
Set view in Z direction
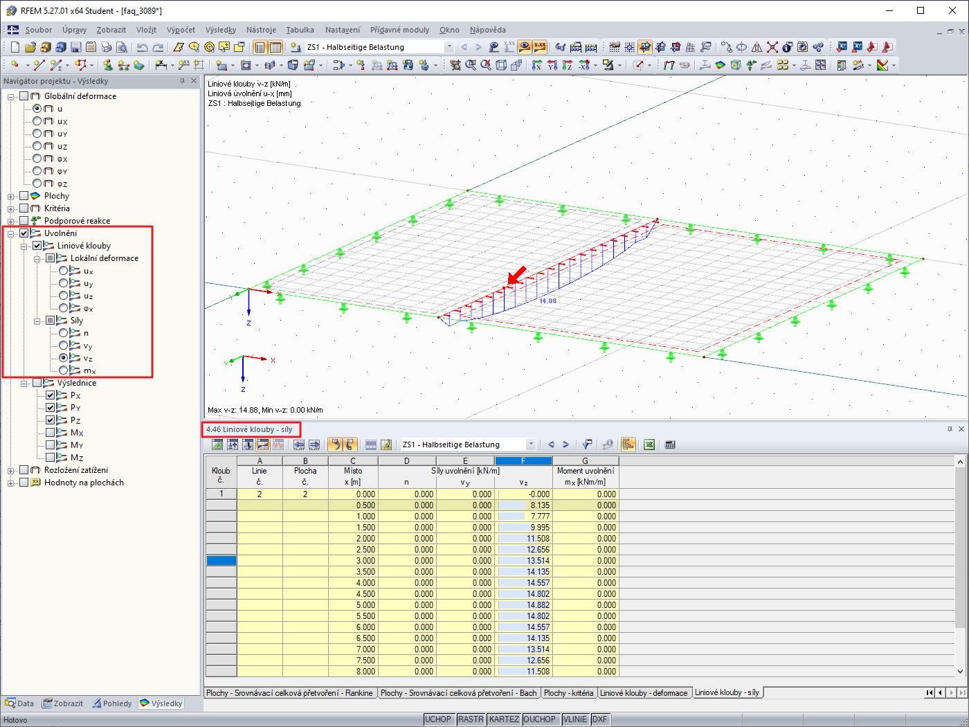(x=568, y=65)
